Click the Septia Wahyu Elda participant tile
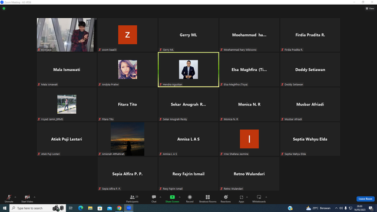Viewport: 377px width, 212px height. 310,139
